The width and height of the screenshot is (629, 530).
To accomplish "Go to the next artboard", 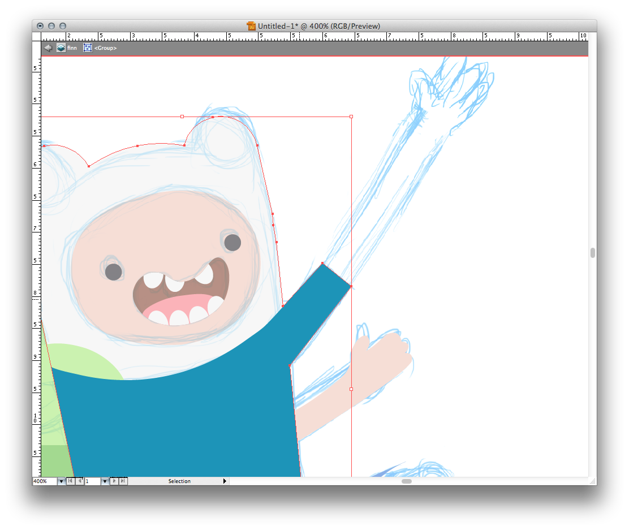I will [114, 481].
